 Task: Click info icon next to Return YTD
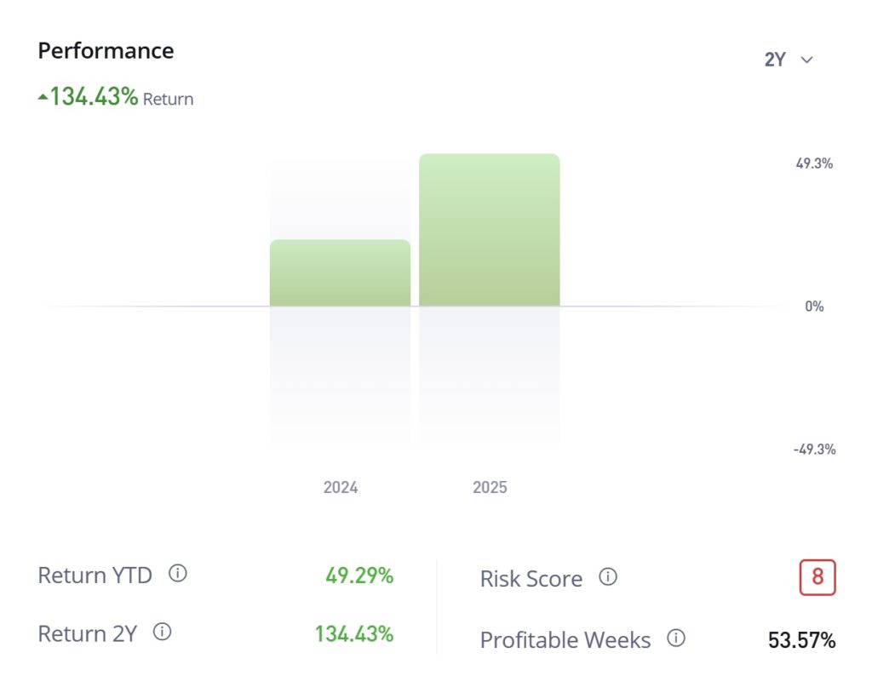pyautogui.click(x=177, y=574)
